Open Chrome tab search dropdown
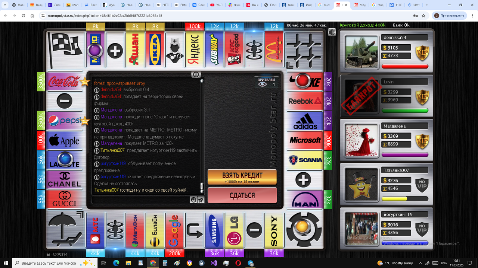This screenshot has width=478, height=268. (4, 5)
